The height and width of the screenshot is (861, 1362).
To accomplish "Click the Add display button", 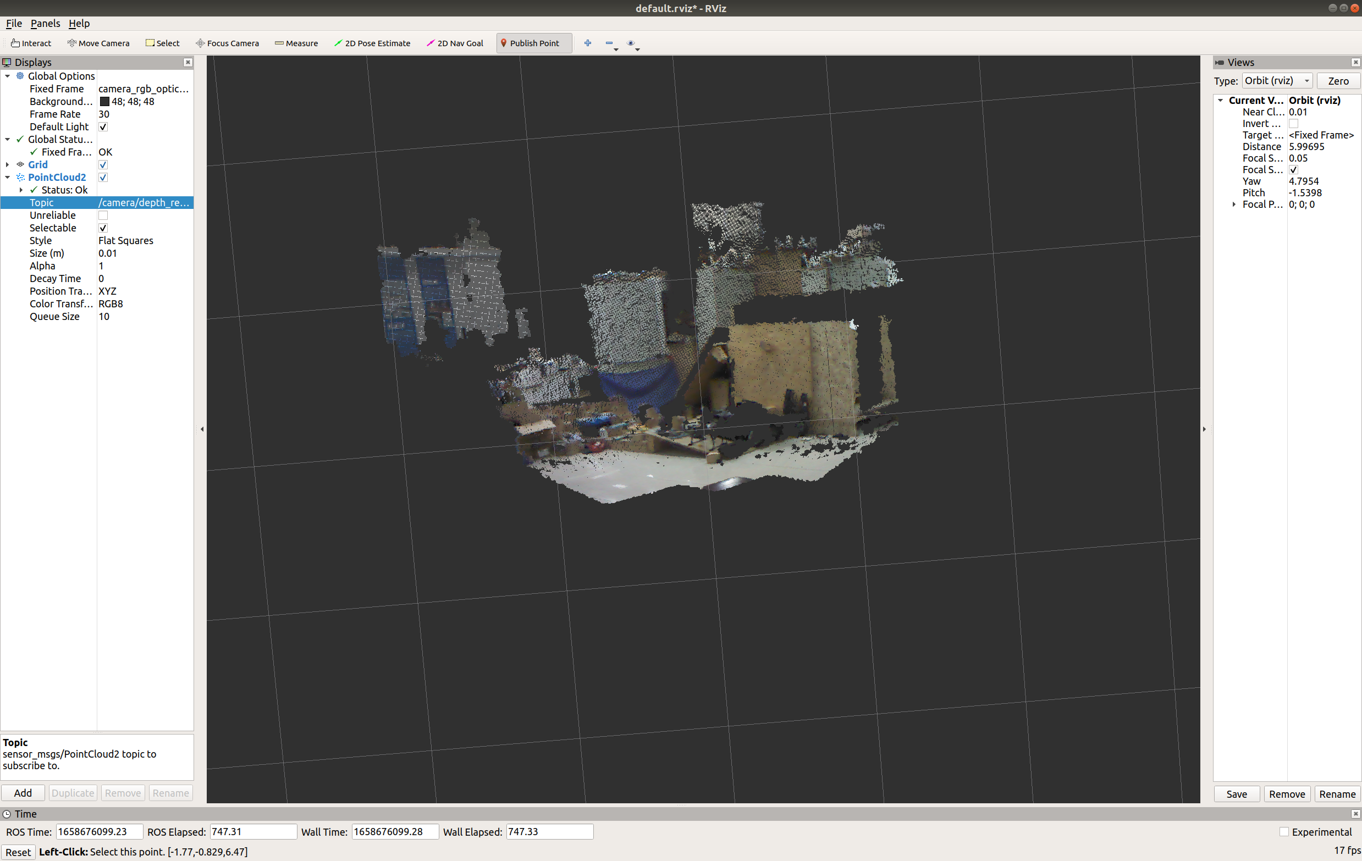I will (23, 793).
